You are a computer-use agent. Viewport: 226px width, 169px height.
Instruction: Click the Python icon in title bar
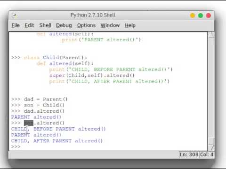click(x=15, y=15)
